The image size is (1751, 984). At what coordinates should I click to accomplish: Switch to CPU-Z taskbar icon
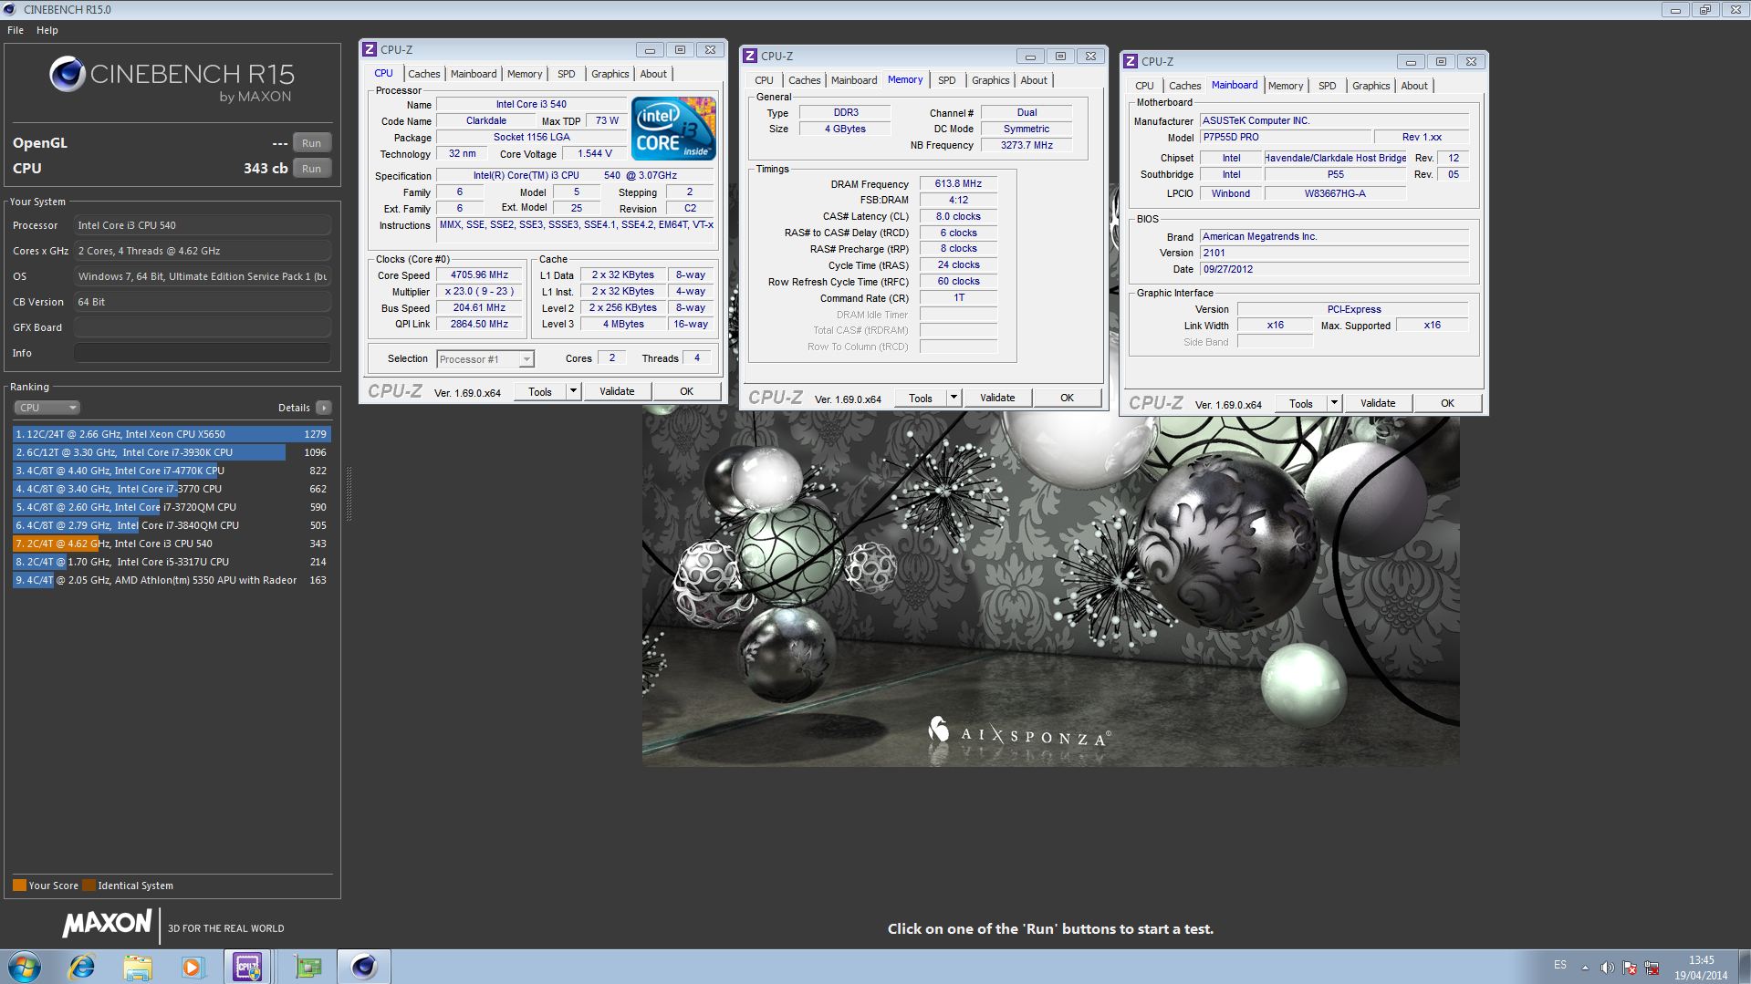pyautogui.click(x=247, y=967)
